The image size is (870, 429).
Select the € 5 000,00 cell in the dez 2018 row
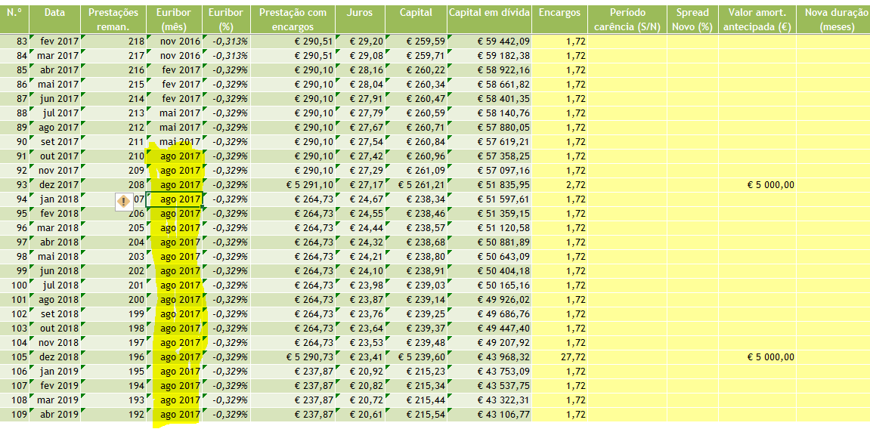point(769,357)
